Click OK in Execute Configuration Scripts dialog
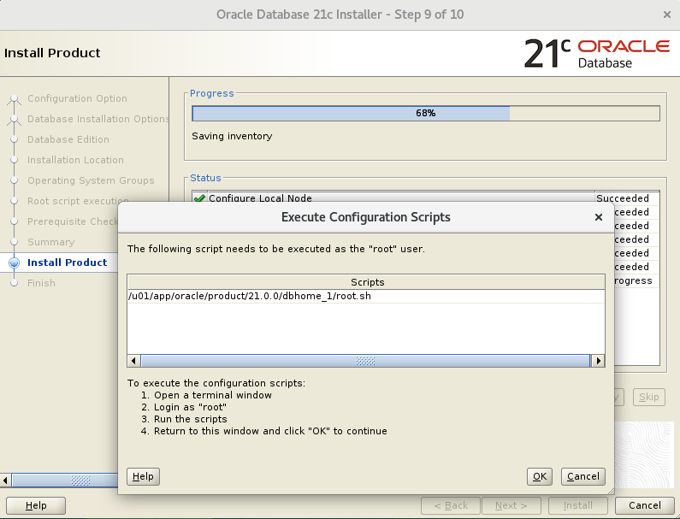This screenshot has width=680, height=519. (540, 476)
